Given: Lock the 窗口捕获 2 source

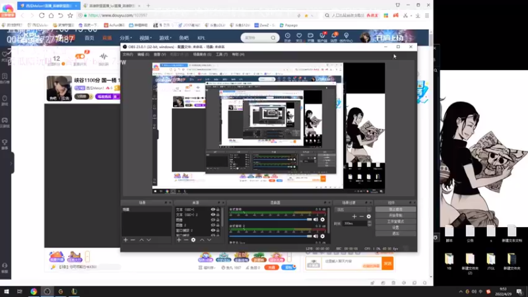Looking at the screenshot, I should point(218,230).
